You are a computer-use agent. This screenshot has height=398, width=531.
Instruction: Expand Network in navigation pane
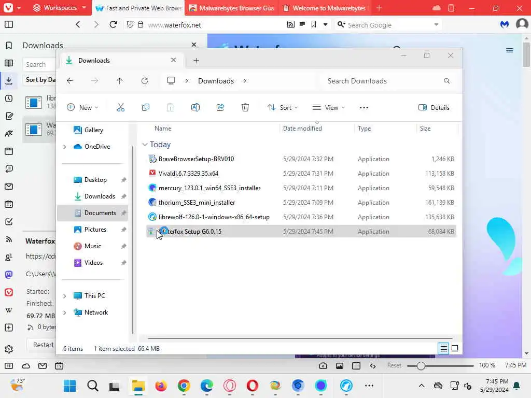click(64, 312)
